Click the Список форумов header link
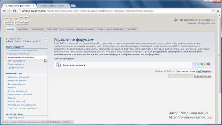 click(x=207, y=23)
